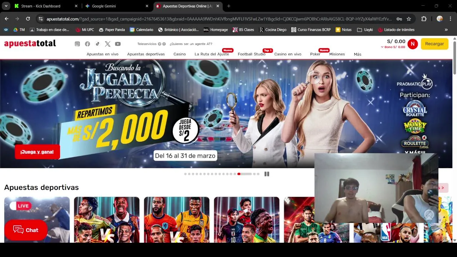Expand the Bono S/ 0.00 balance
Screen dimensions: 457x257
pyautogui.click(x=393, y=47)
